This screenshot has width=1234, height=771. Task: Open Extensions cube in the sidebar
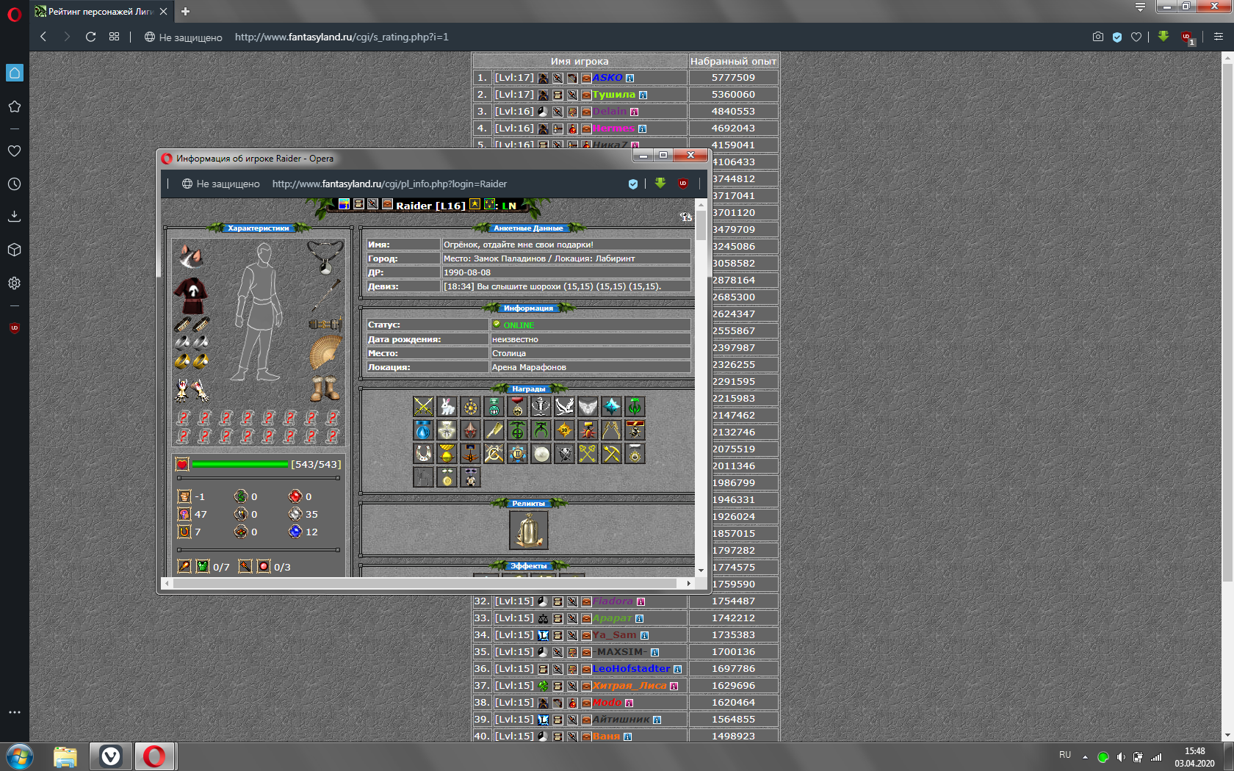click(15, 250)
